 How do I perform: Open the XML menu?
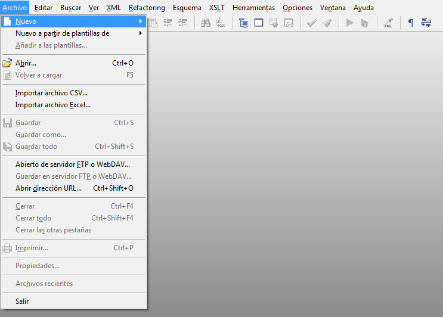113,8
